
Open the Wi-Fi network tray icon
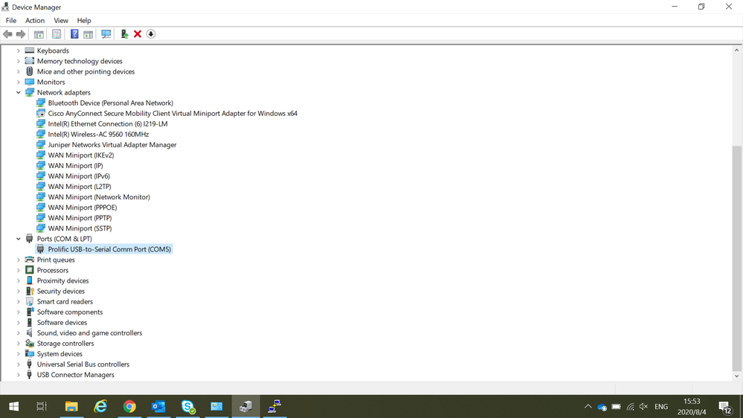click(630, 407)
